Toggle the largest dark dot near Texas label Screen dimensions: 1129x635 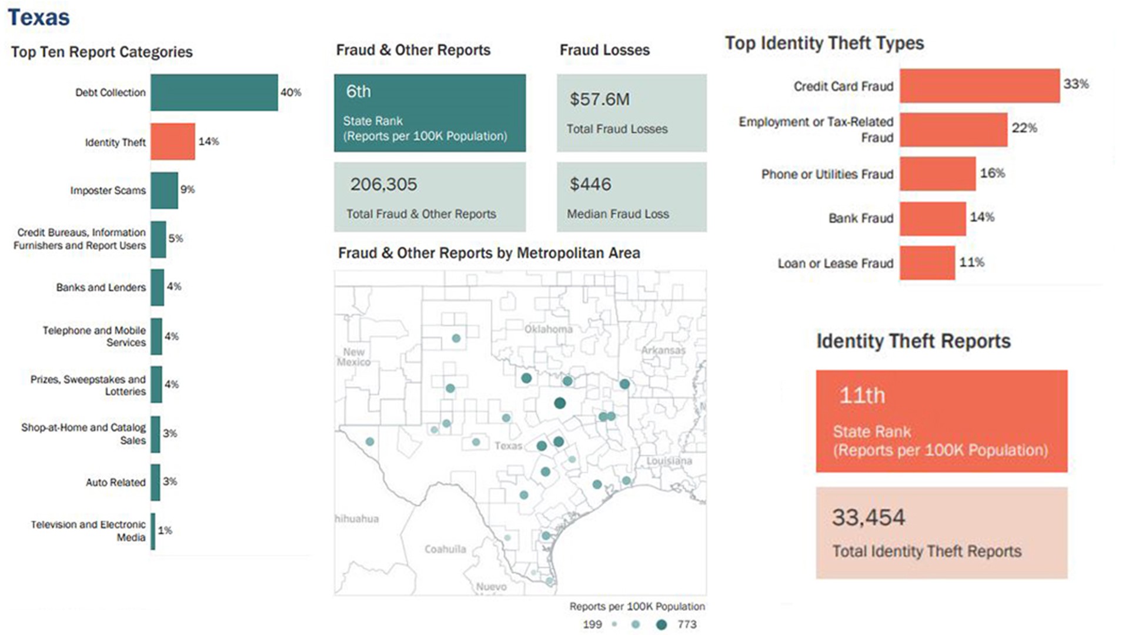(559, 403)
